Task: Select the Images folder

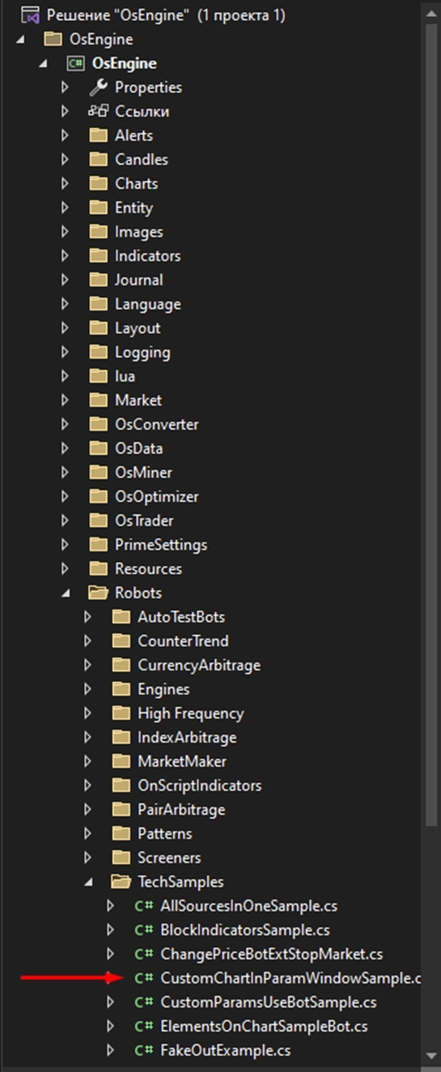Action: [x=138, y=231]
